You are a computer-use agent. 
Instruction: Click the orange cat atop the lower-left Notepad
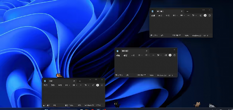click(59, 75)
